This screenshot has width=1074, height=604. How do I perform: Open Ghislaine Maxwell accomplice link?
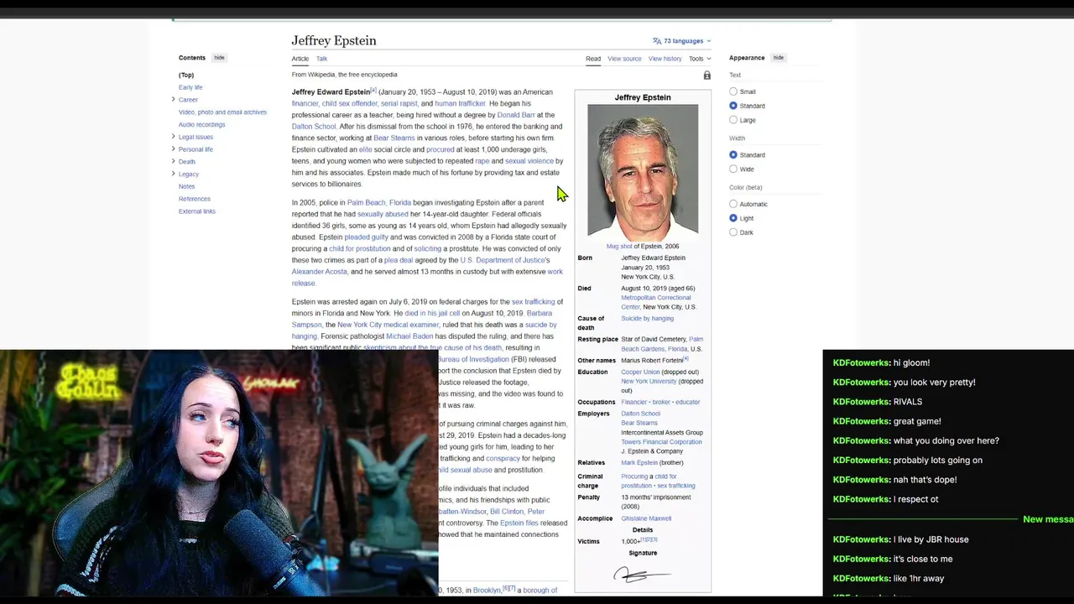click(x=646, y=518)
